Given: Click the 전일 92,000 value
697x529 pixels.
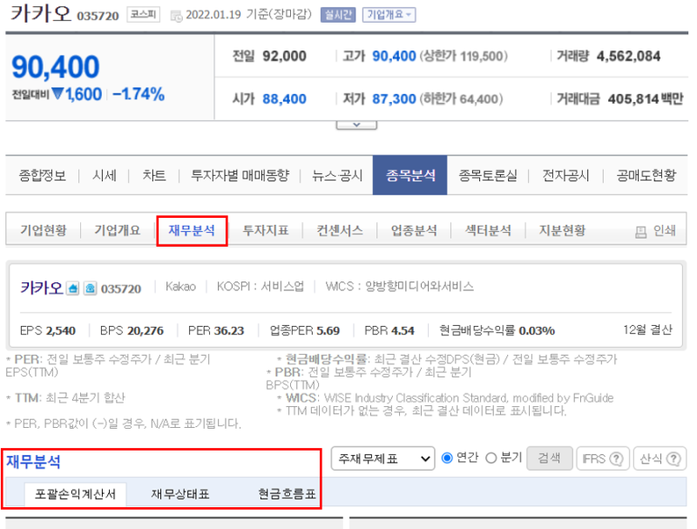Looking at the screenshot, I should click(x=285, y=56).
